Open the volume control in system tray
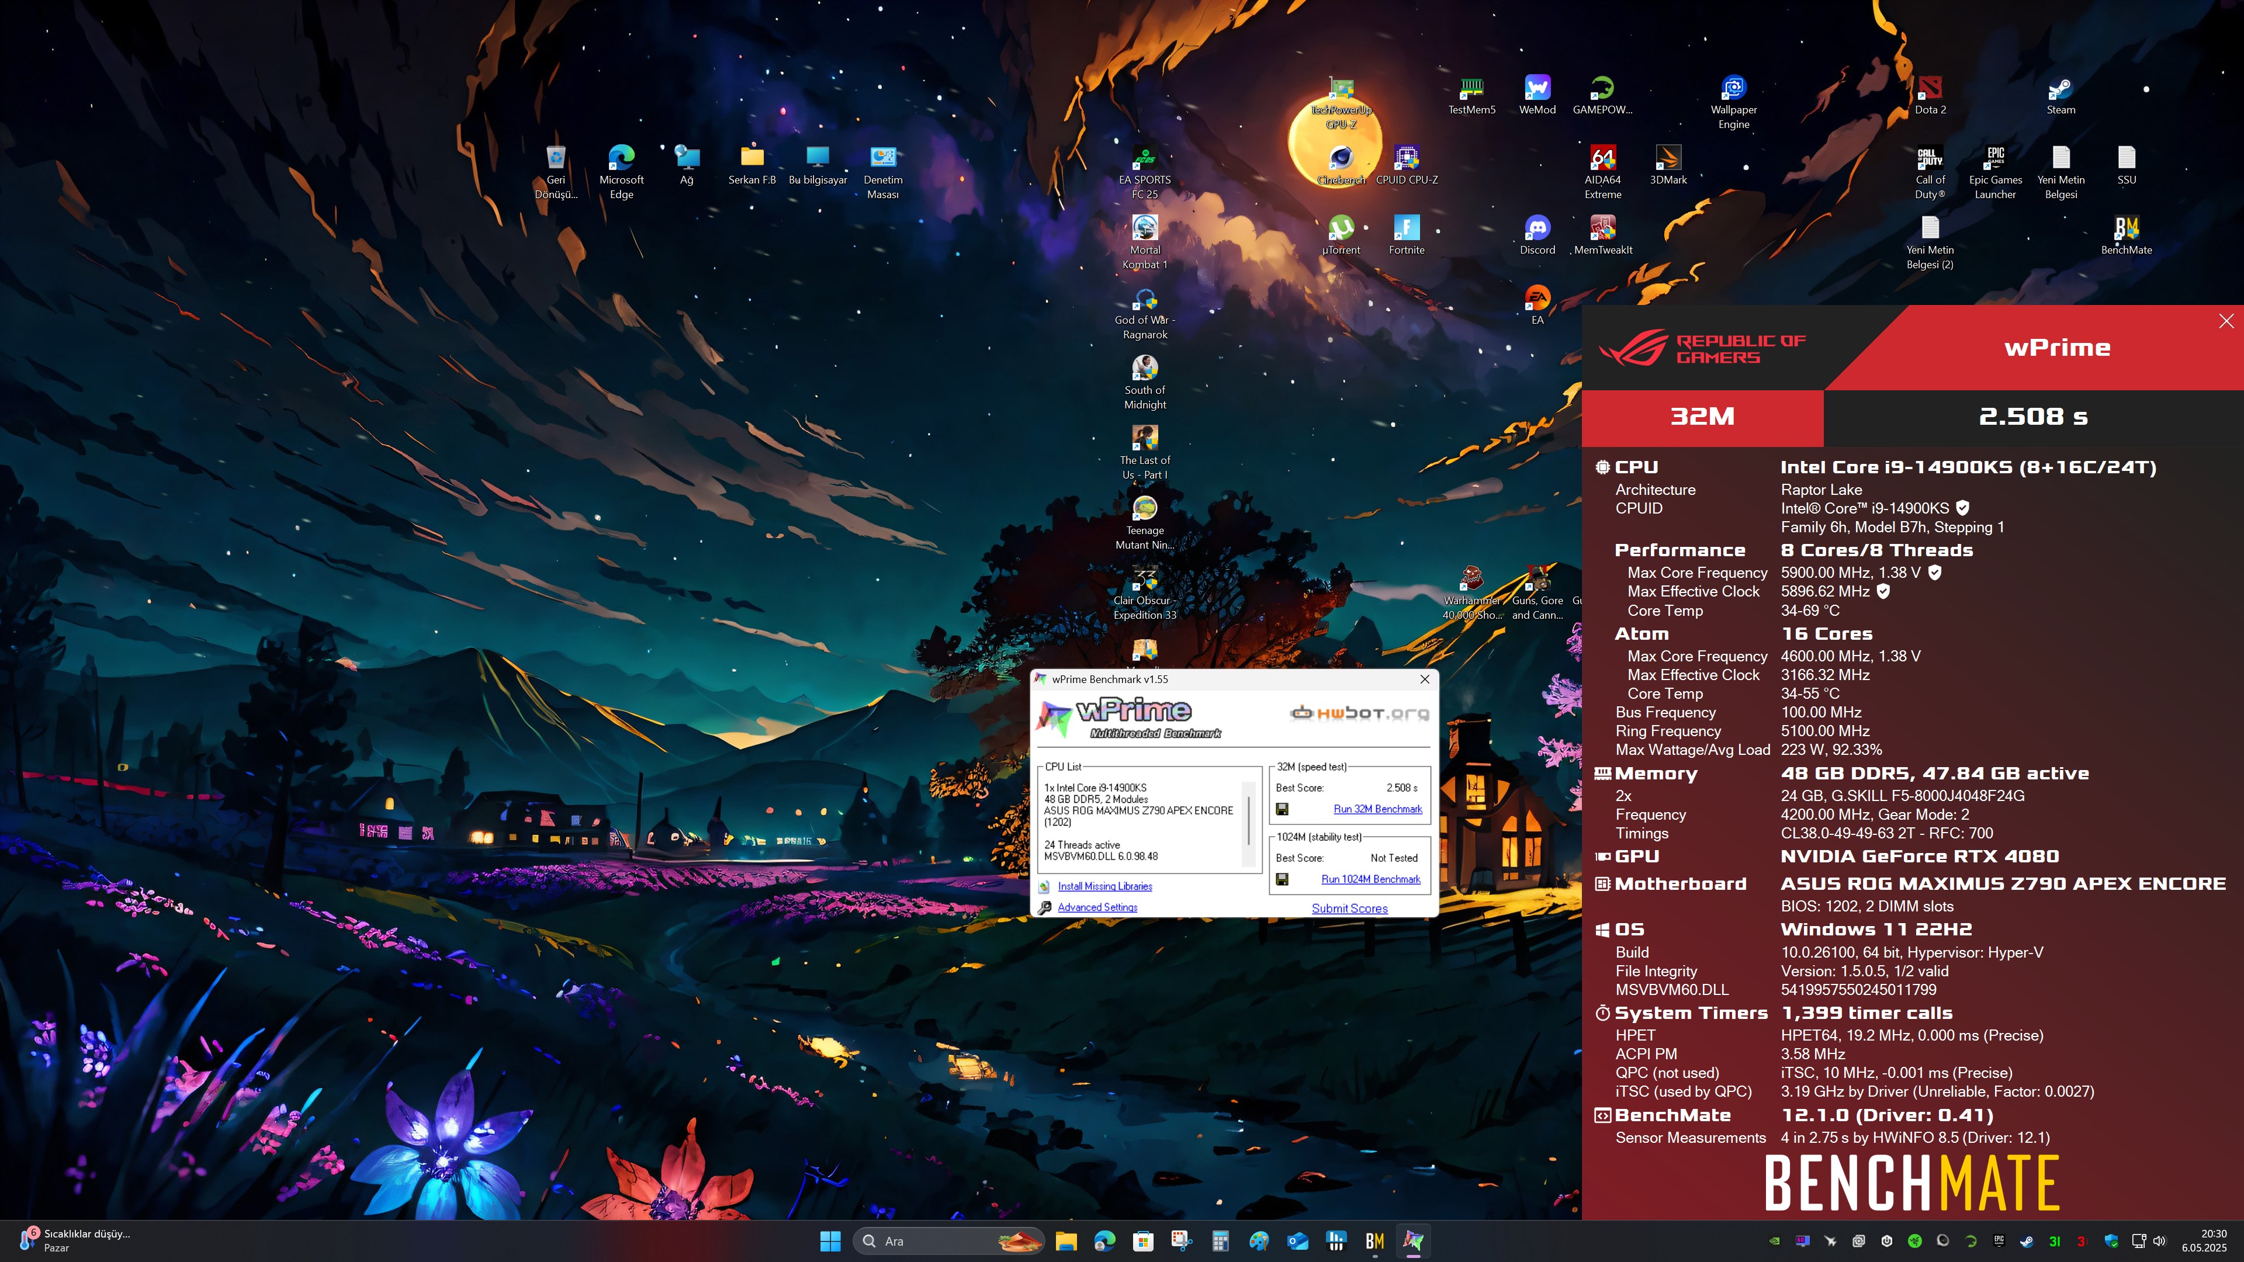Viewport: 2244px width, 1262px height. click(x=2159, y=1241)
